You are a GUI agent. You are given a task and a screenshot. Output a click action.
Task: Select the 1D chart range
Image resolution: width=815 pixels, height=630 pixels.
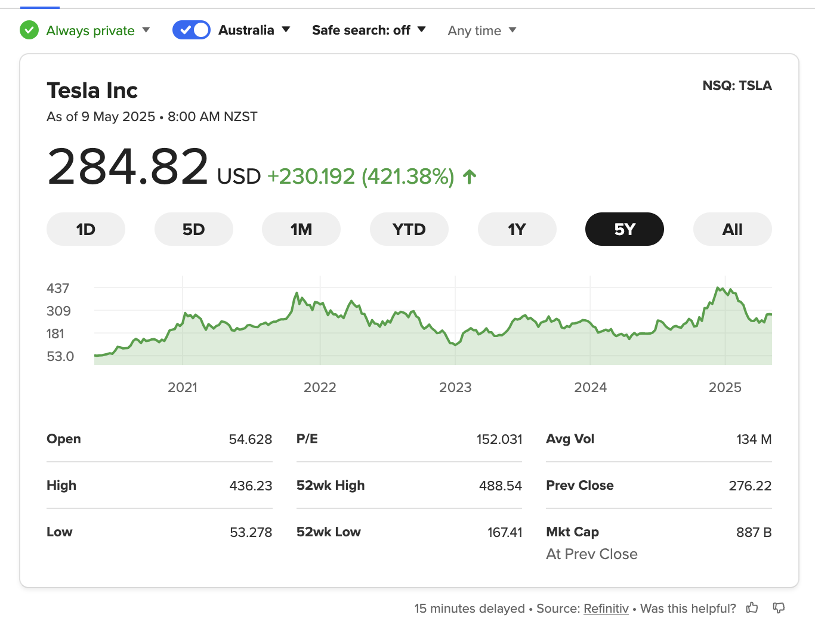[86, 229]
